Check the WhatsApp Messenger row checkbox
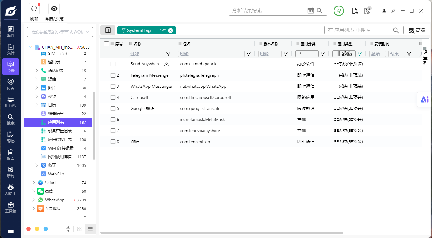Screen dimensions: 432x238 [x=113, y=86]
